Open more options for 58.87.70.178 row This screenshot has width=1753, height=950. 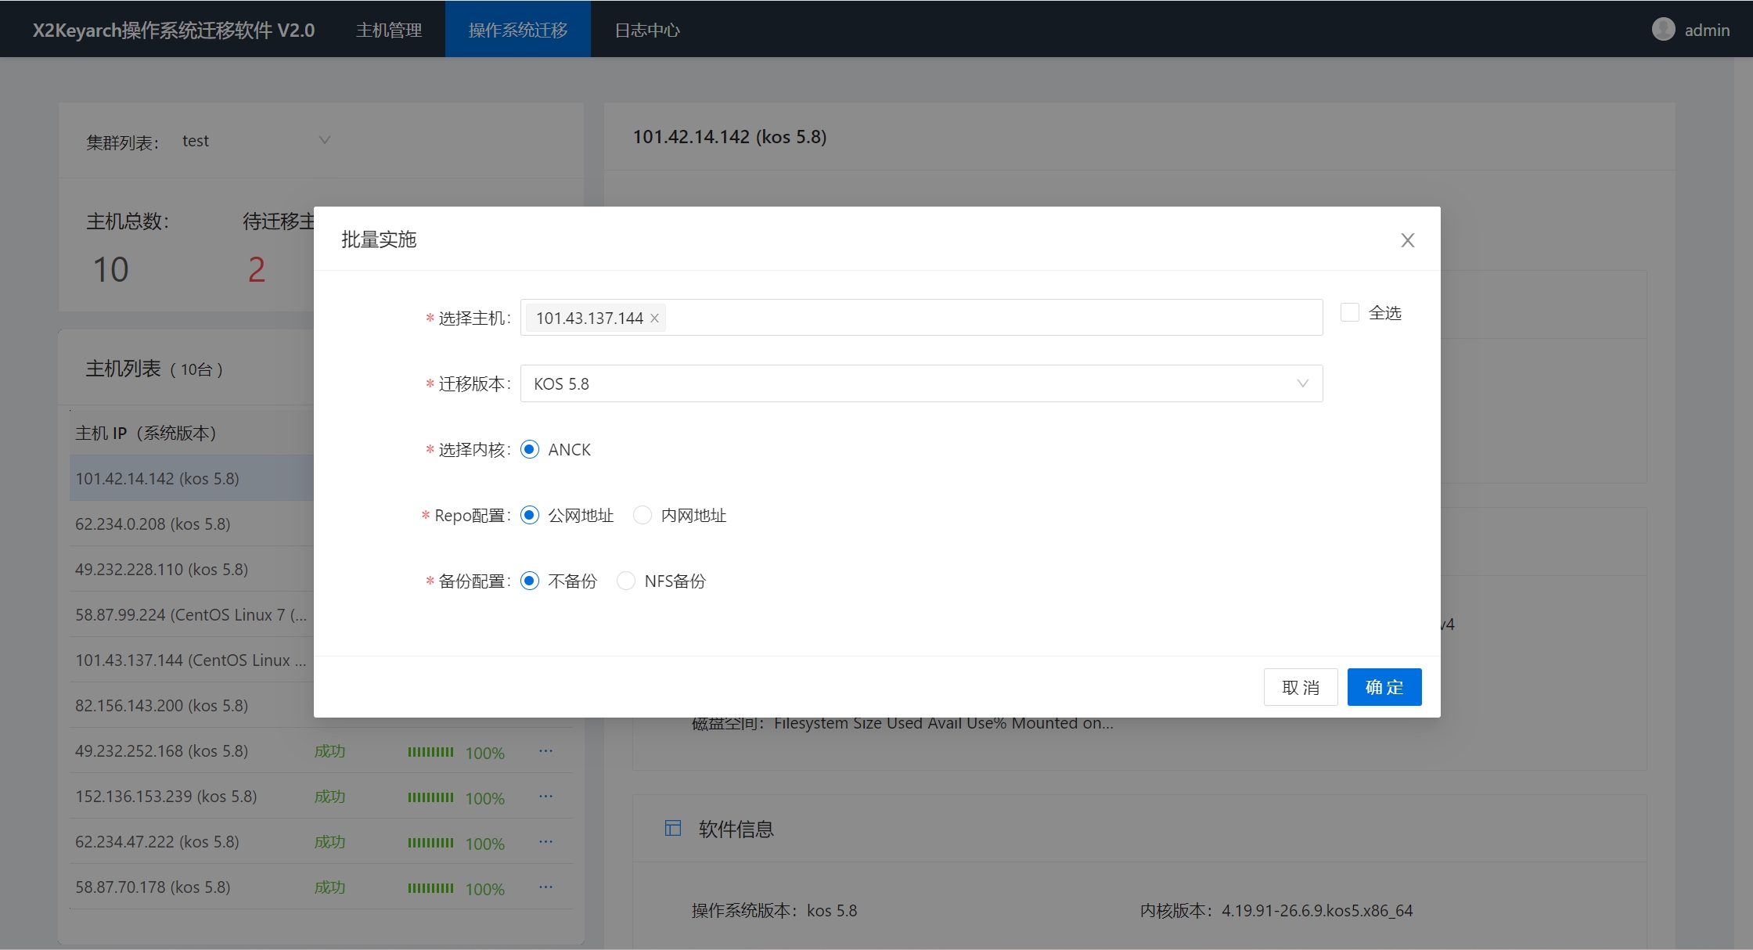pyautogui.click(x=545, y=887)
